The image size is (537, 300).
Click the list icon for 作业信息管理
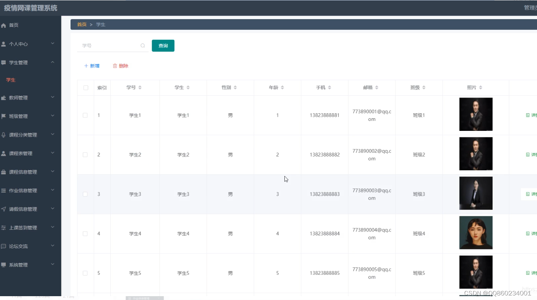pos(3,191)
